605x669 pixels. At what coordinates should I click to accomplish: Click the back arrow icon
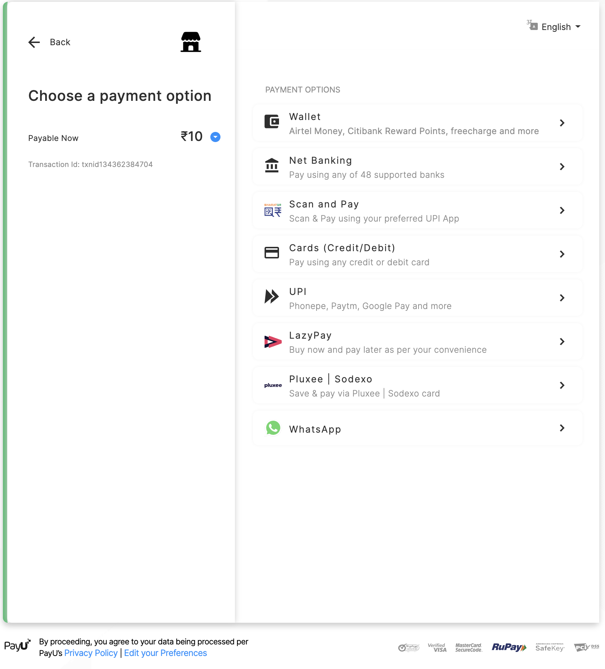[34, 42]
